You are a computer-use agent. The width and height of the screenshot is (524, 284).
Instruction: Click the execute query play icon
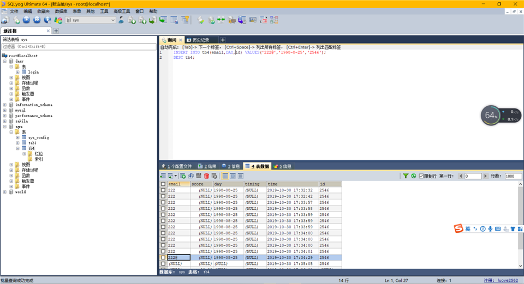coord(26,20)
